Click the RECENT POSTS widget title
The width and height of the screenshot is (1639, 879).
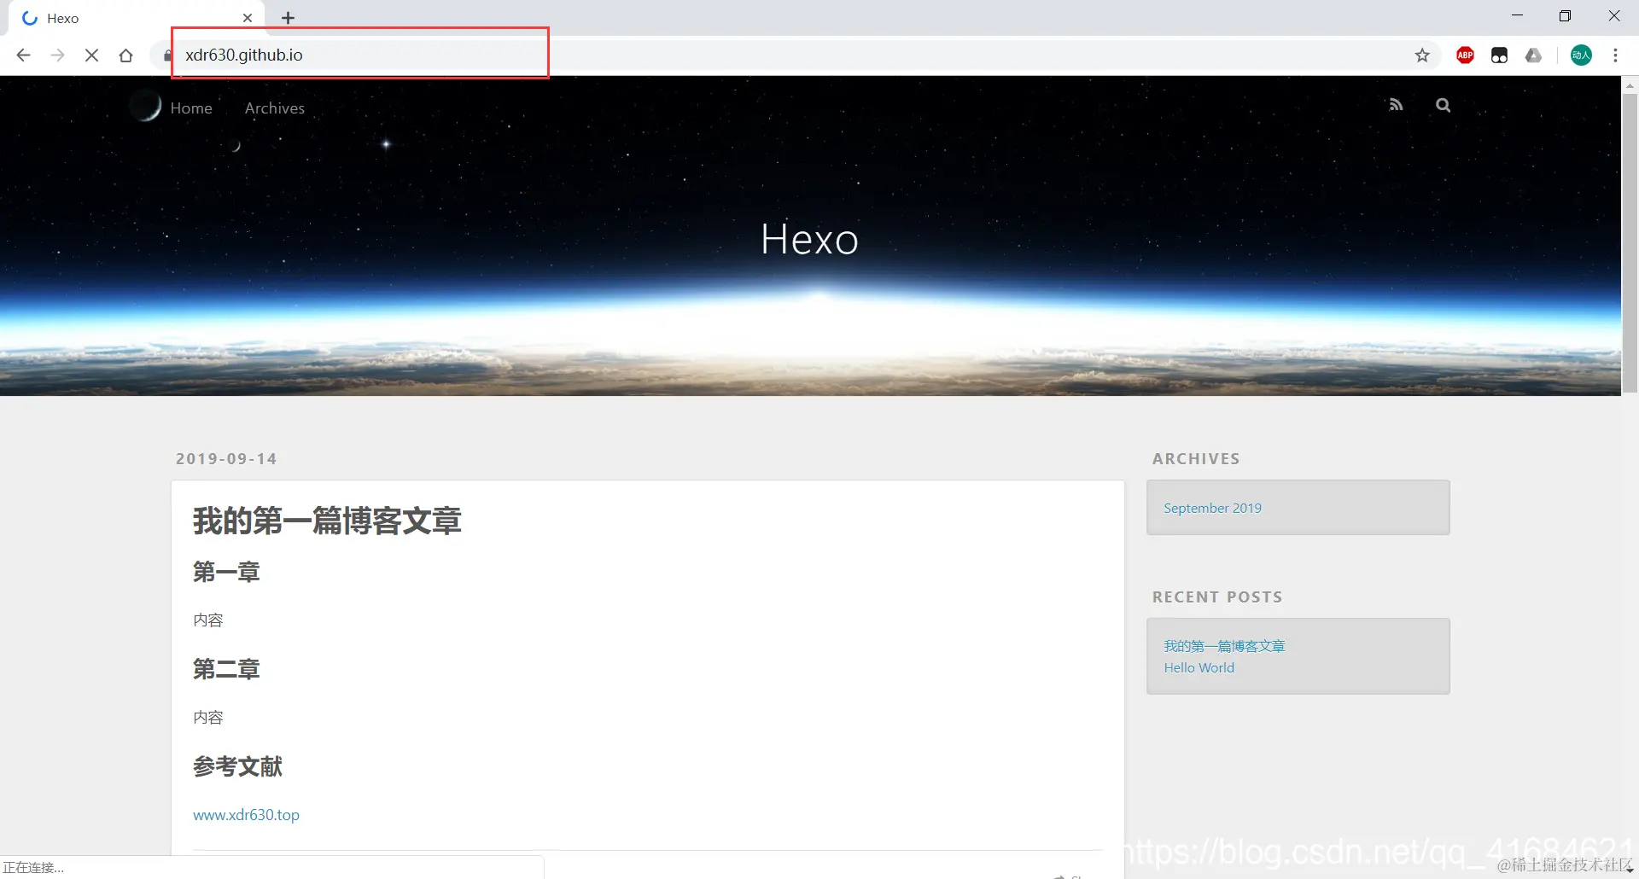click(1217, 597)
